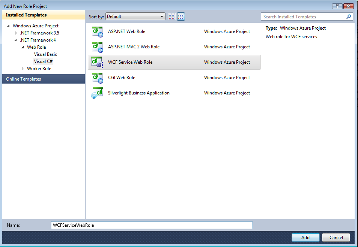Select the CGI Web Role template icon

(x=97, y=78)
